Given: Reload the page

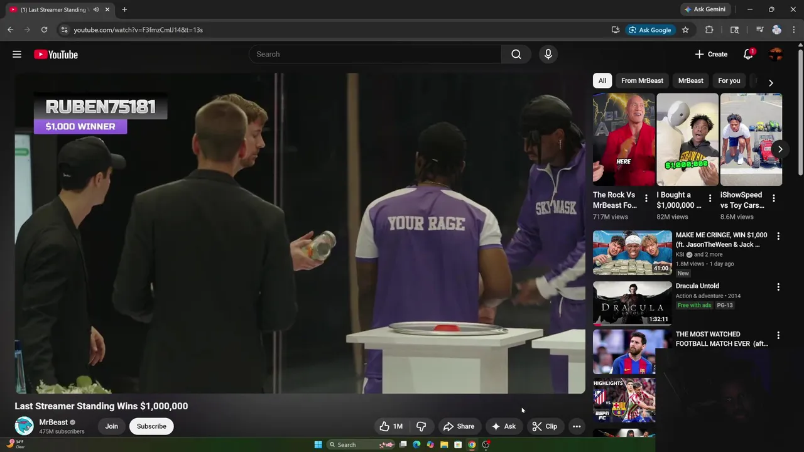Looking at the screenshot, I should tap(44, 30).
